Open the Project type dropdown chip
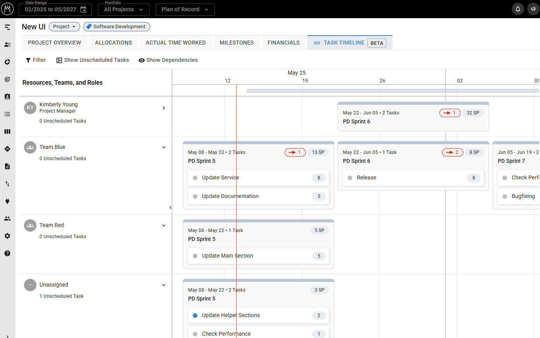This screenshot has width=540, height=338. (64, 27)
